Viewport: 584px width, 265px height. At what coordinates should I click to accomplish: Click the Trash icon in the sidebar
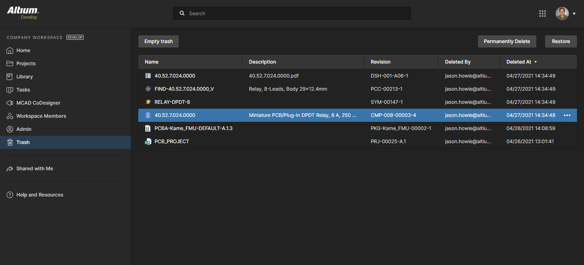pos(9,142)
